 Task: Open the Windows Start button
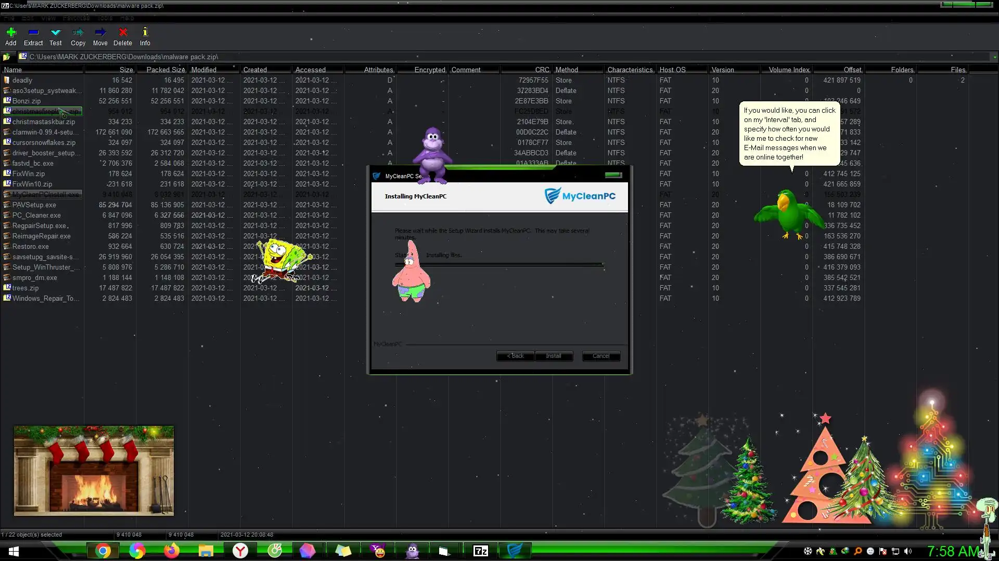click(x=14, y=551)
